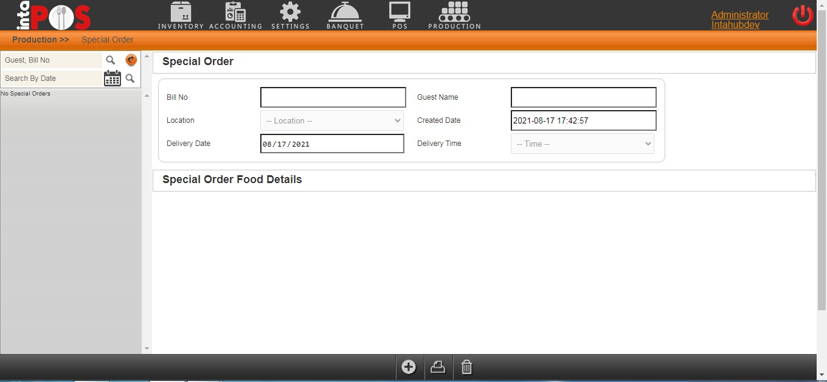Open the Administrator user link

click(739, 15)
